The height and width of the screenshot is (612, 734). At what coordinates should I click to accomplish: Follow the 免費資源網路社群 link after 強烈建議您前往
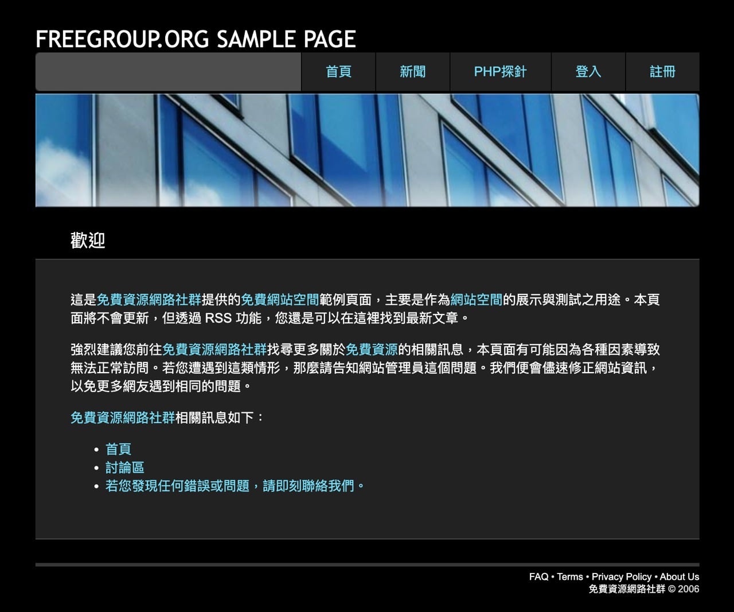click(x=214, y=350)
